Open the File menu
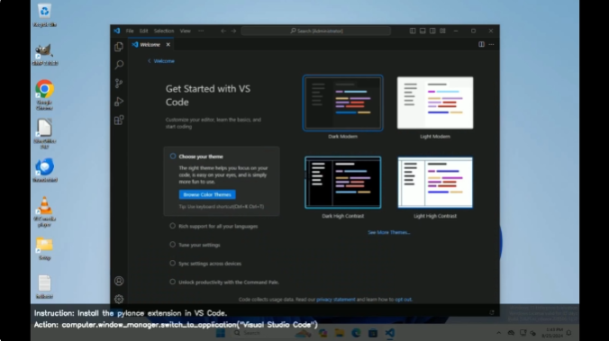The height and width of the screenshot is (341, 609). 130,31
